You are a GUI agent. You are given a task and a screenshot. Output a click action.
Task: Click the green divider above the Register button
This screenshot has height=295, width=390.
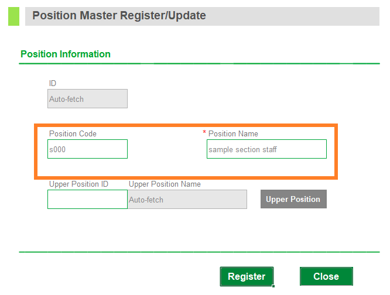point(199,252)
